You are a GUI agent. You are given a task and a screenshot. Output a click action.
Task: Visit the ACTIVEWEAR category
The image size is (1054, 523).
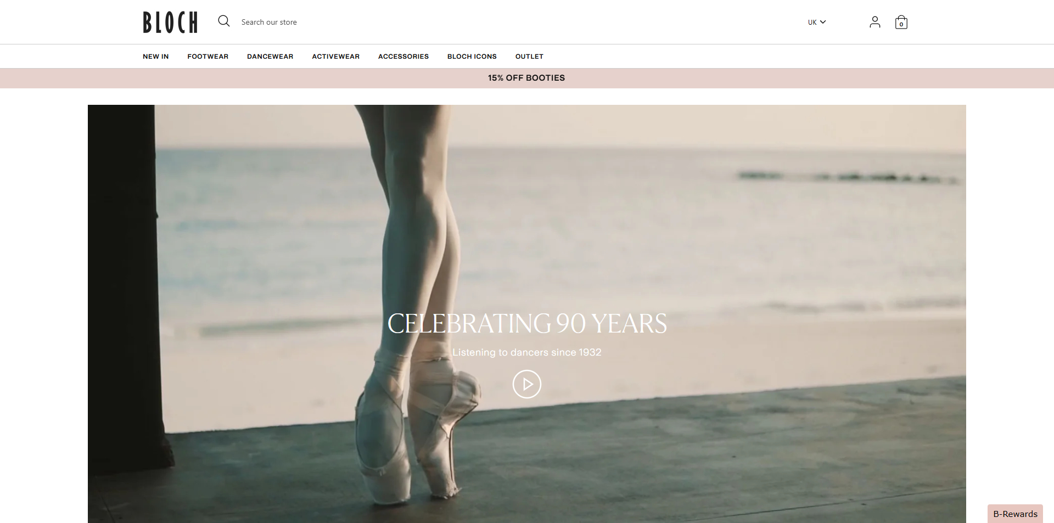click(x=335, y=56)
